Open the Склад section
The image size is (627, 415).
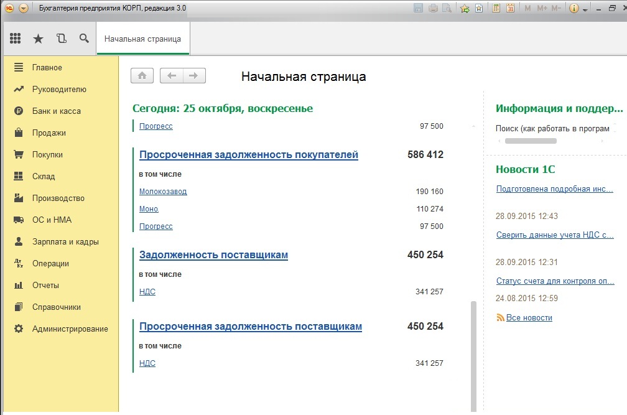tap(44, 176)
